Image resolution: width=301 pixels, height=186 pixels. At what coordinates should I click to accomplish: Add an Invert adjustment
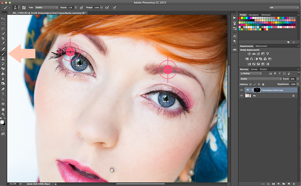tap(249, 64)
